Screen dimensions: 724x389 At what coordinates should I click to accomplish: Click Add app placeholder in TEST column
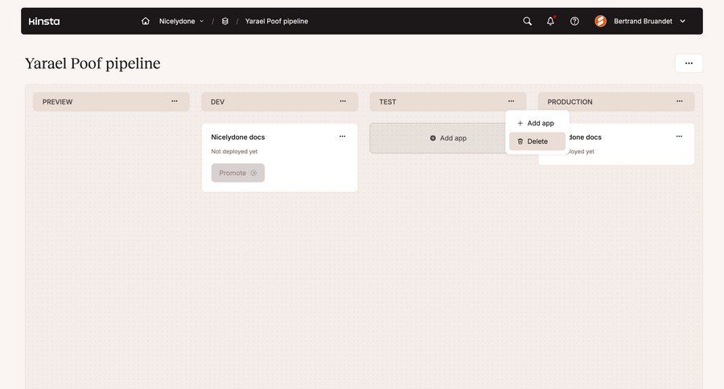tap(448, 138)
